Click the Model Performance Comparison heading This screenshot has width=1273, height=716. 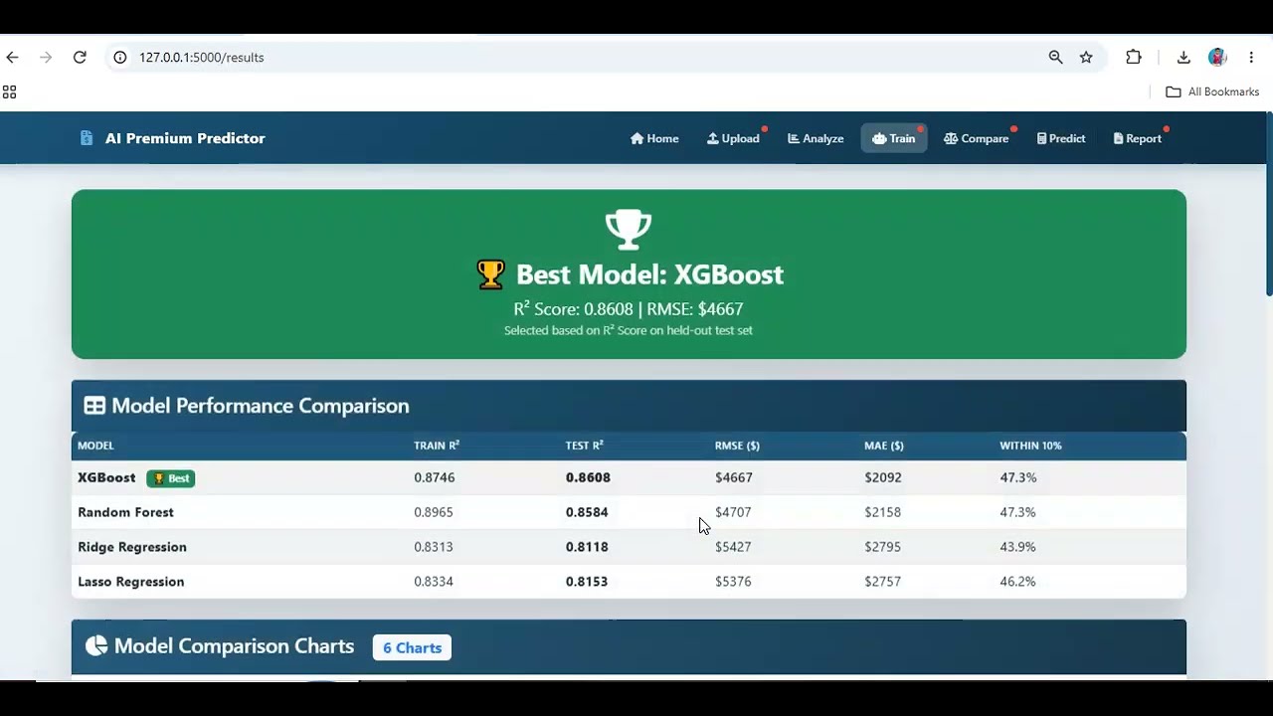[x=261, y=406]
